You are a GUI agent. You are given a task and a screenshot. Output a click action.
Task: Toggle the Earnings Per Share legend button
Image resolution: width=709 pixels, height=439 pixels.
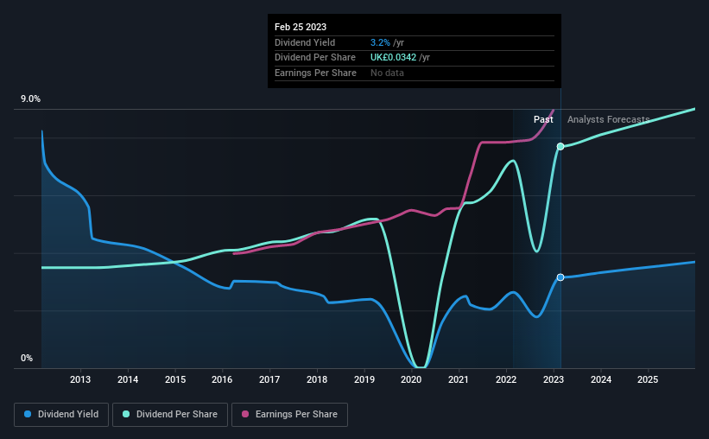pyautogui.click(x=289, y=415)
